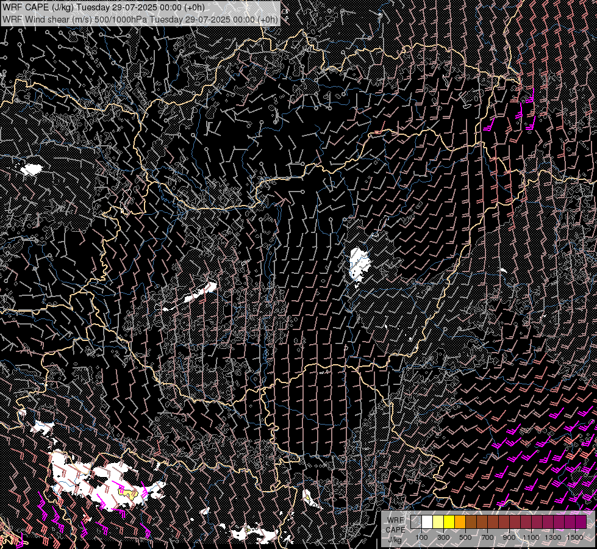This screenshot has width=597, height=549.
Task: Click the '100' legend tick label
Action: coord(421,537)
